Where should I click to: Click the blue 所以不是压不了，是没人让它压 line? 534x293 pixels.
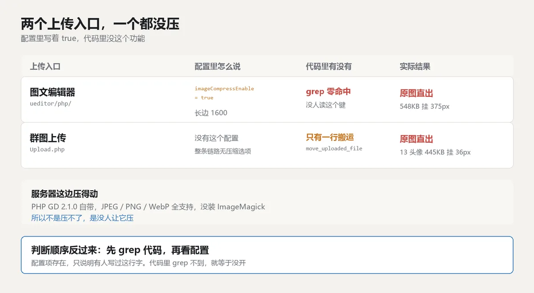82,218
